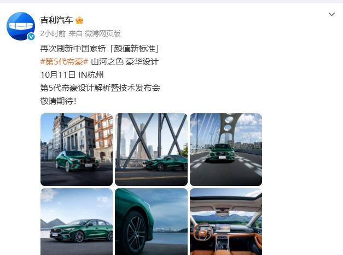This screenshot has height=255, width=343.
Task: Click the 来自 label before source
Action: pos(75,33)
